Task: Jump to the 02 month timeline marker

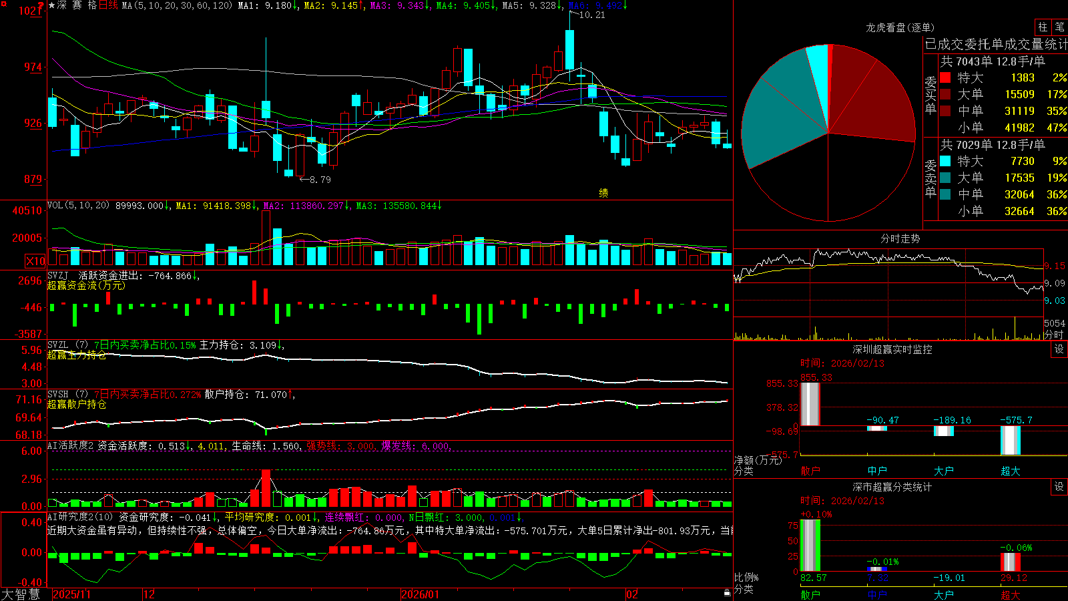Action: pyautogui.click(x=632, y=594)
